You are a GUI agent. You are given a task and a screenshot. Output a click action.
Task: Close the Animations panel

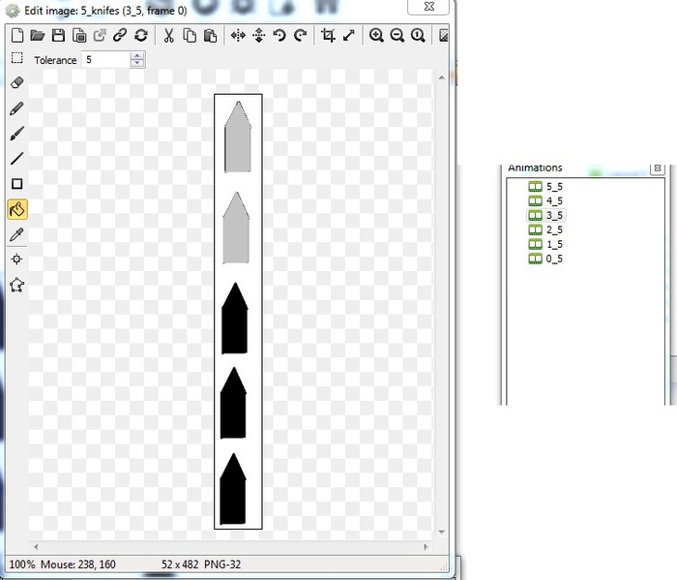pos(657,168)
